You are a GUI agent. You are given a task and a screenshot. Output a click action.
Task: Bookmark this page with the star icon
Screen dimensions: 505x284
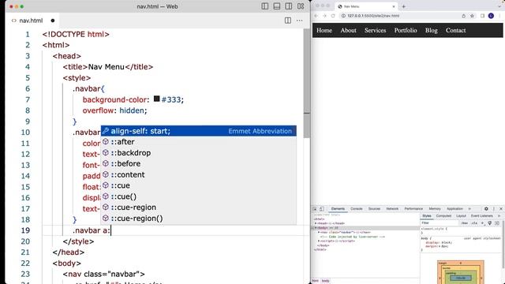472,16
